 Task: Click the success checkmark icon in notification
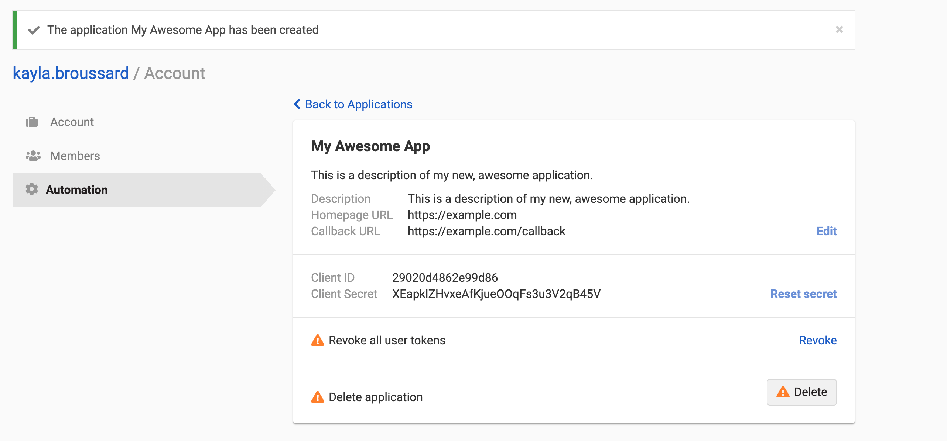(34, 30)
